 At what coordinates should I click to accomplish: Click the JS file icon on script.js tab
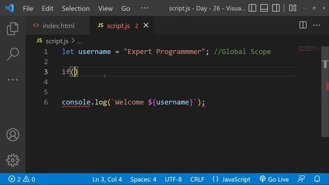point(101,25)
